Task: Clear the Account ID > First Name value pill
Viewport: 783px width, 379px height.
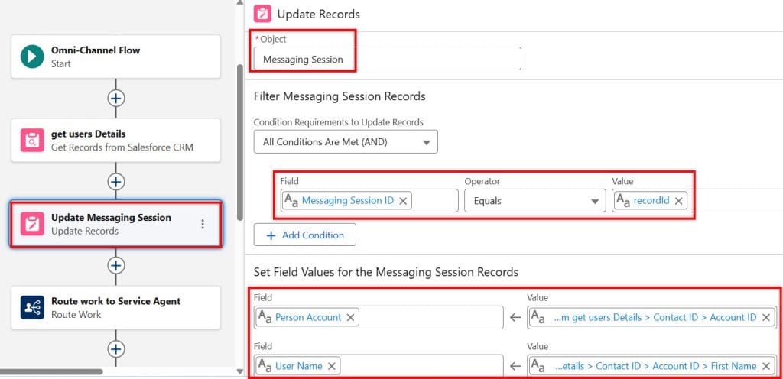Action: click(x=766, y=366)
